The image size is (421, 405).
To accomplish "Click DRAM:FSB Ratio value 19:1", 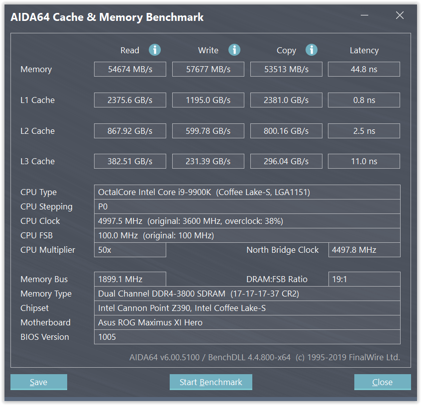I will point(364,279).
